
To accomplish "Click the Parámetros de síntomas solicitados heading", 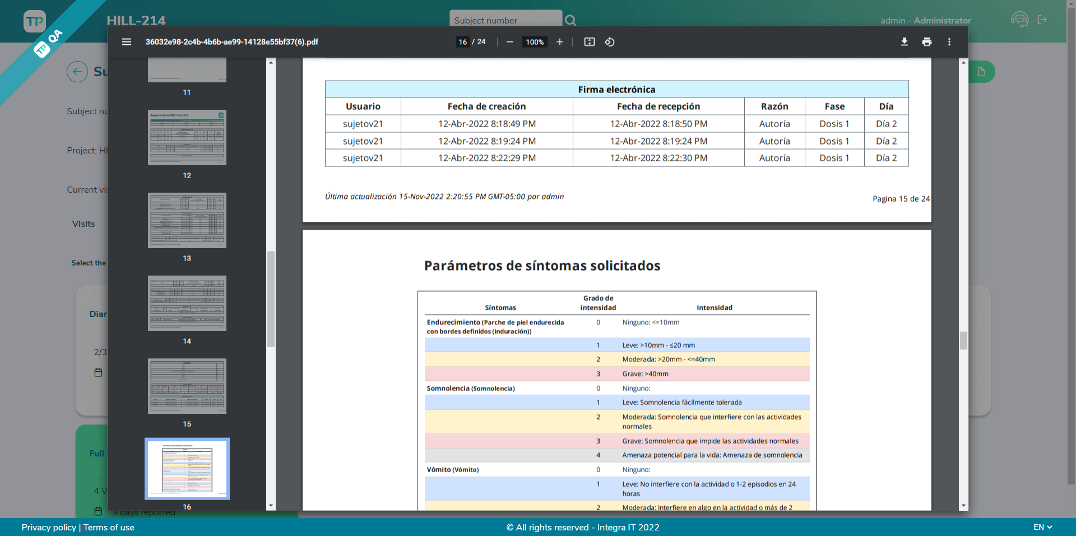I will [x=542, y=265].
